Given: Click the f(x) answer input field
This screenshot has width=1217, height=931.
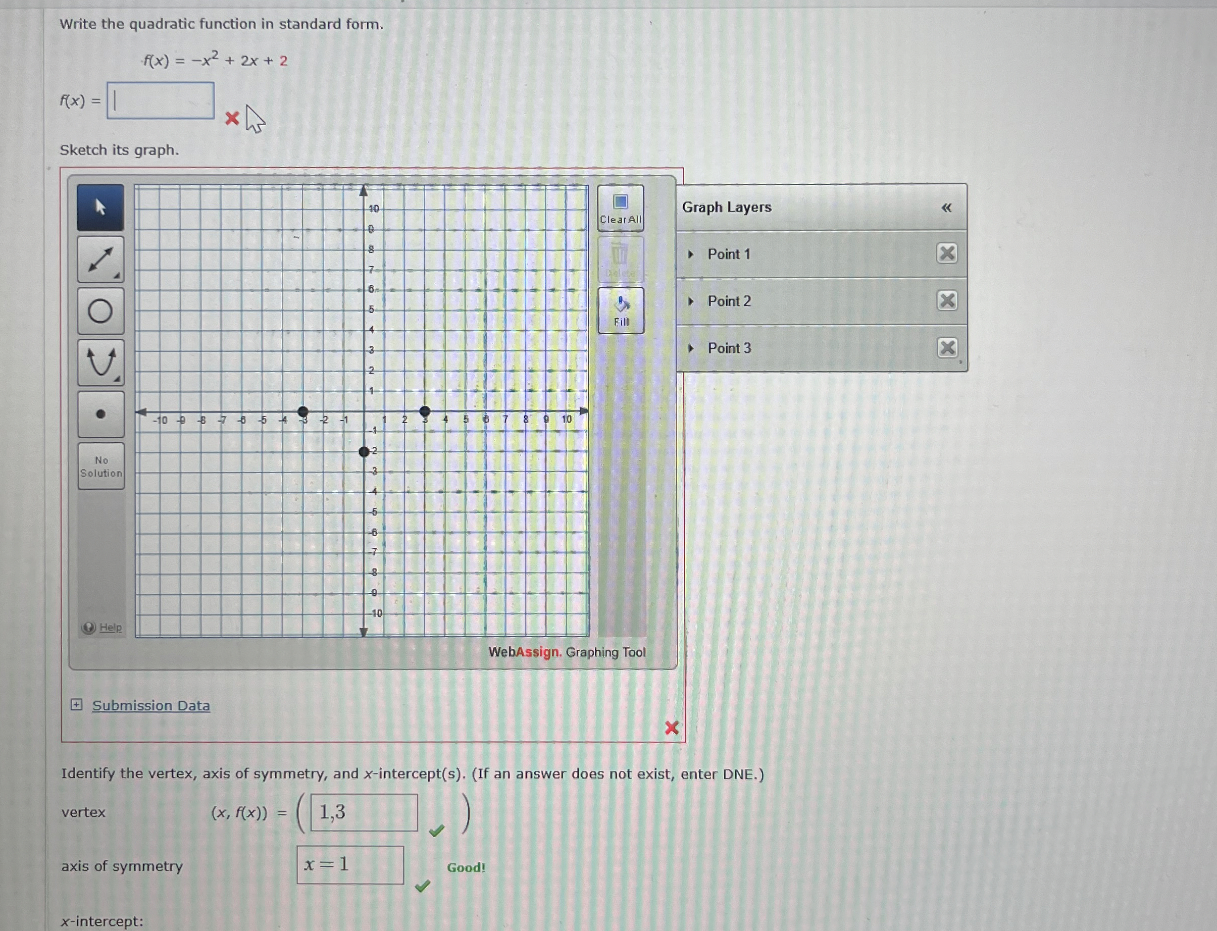Looking at the screenshot, I should [161, 101].
